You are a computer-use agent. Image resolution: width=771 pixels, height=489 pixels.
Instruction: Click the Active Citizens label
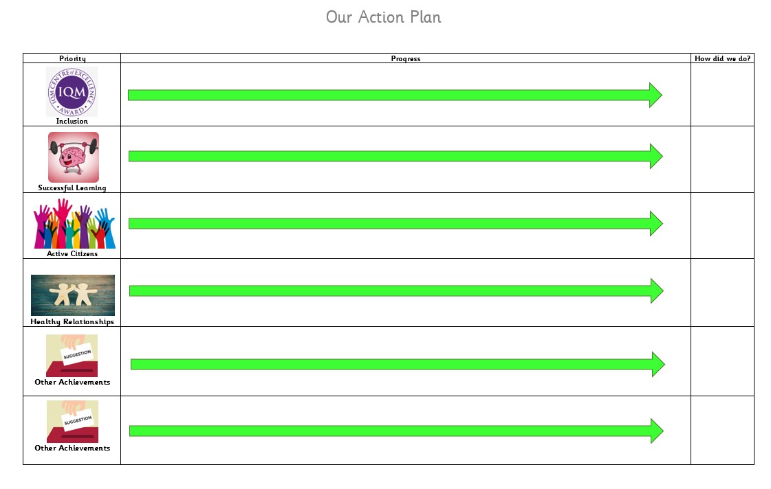[72, 253]
